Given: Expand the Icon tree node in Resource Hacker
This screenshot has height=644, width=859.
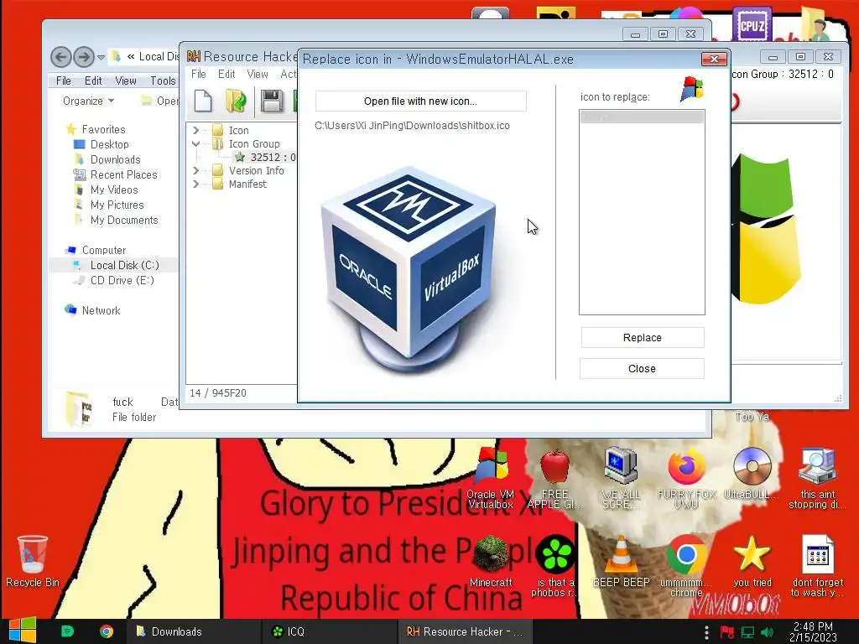Looking at the screenshot, I should (x=195, y=130).
